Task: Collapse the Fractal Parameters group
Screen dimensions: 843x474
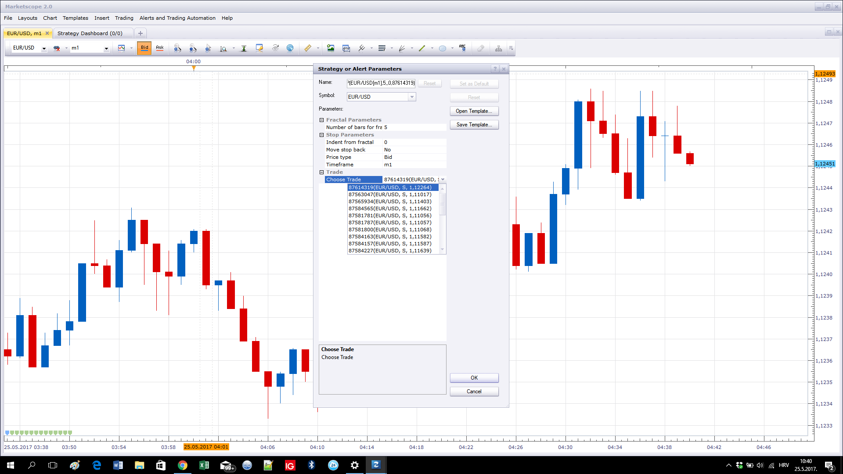Action: 321,120
